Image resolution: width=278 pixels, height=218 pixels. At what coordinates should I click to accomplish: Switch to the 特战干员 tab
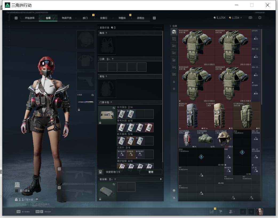click(67, 18)
